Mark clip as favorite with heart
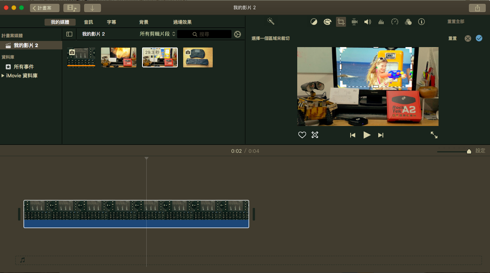Image resolution: width=490 pixels, height=273 pixels. pyautogui.click(x=302, y=135)
